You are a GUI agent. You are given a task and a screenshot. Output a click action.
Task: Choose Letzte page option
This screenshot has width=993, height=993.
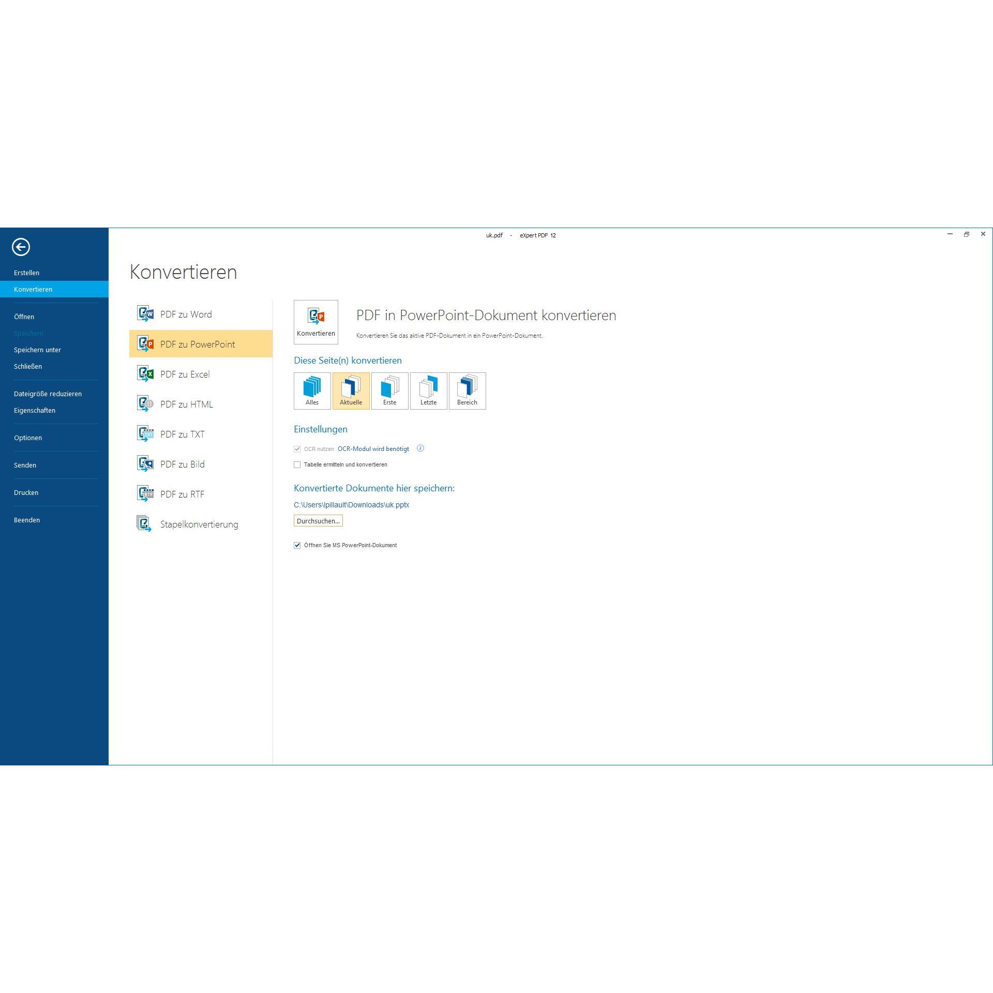pos(429,391)
